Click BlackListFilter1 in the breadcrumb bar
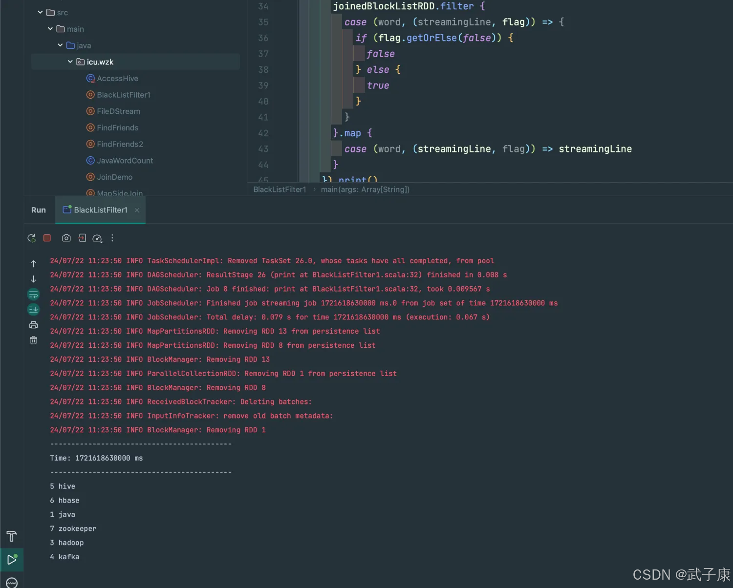This screenshot has width=733, height=588. [280, 189]
